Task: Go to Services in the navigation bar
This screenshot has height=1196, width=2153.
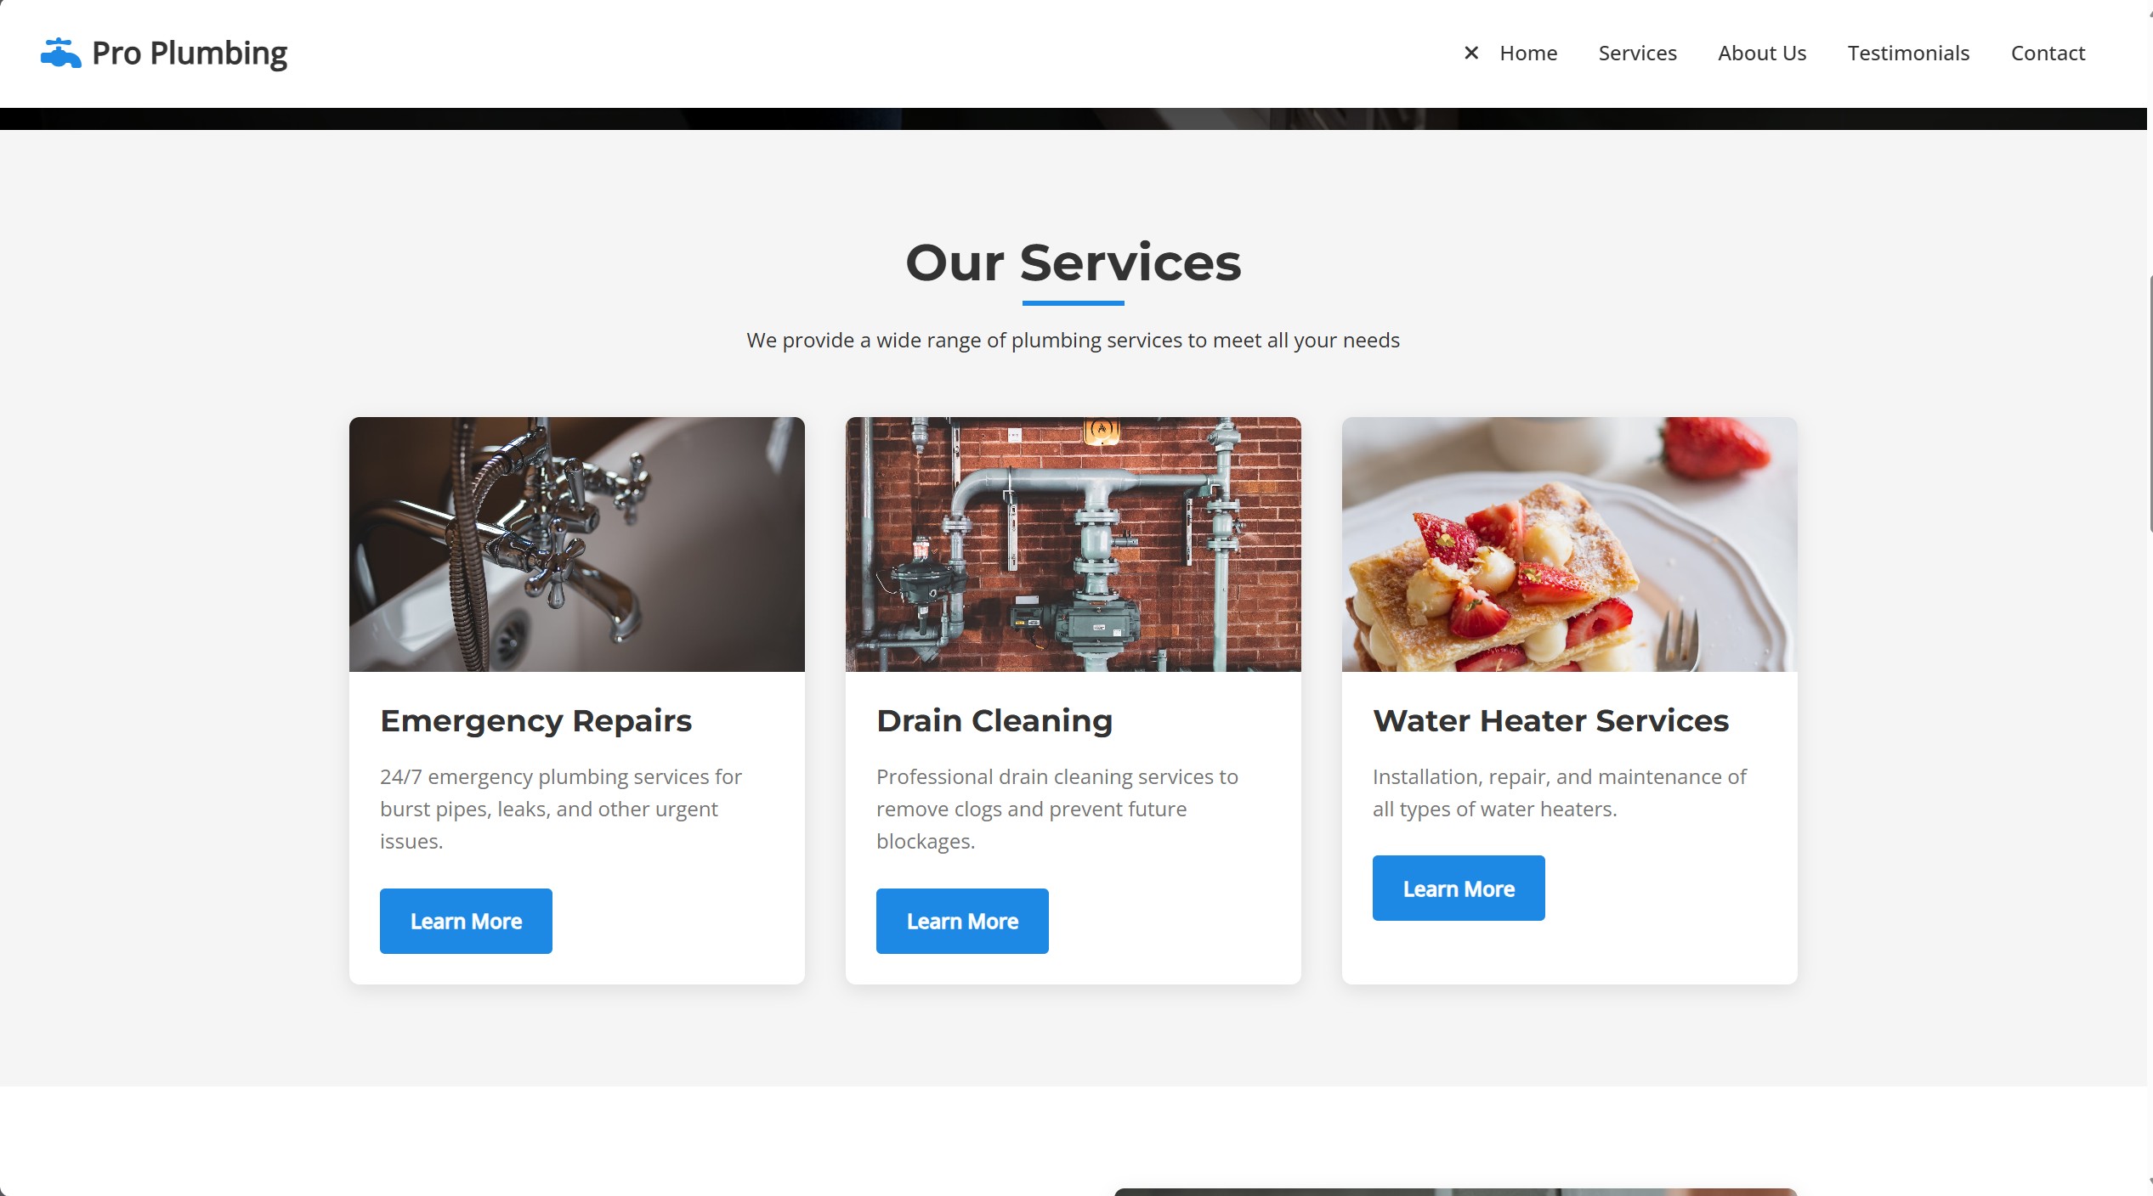Action: (x=1637, y=53)
